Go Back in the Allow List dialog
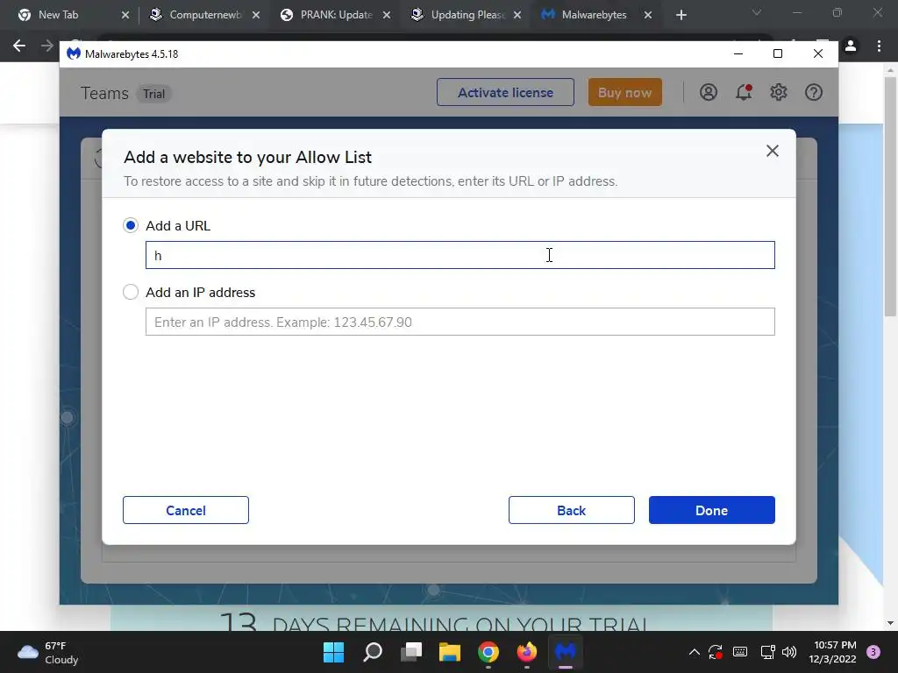Image resolution: width=898 pixels, height=673 pixels. point(571,510)
